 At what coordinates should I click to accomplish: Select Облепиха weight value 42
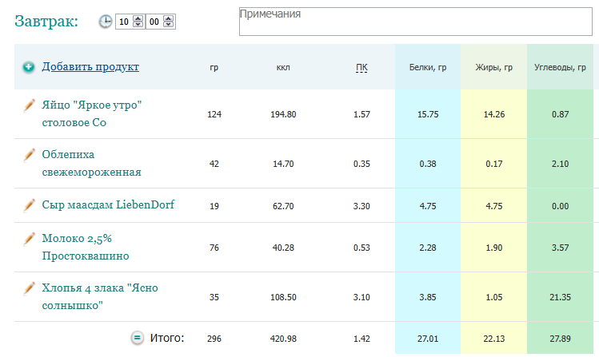pos(214,164)
